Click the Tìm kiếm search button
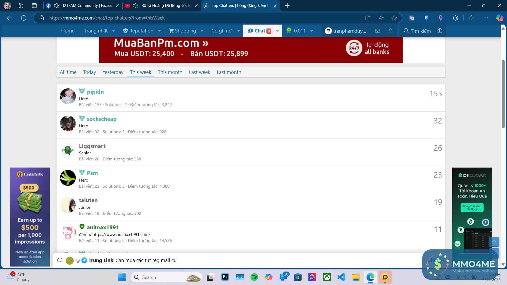 click(x=417, y=31)
